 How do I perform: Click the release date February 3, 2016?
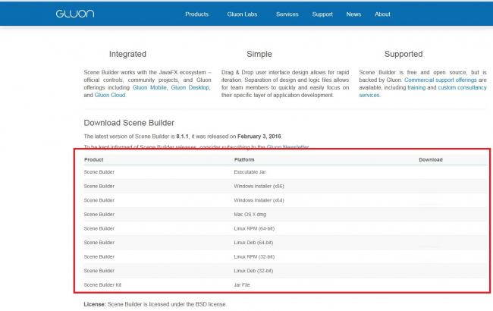pos(259,137)
